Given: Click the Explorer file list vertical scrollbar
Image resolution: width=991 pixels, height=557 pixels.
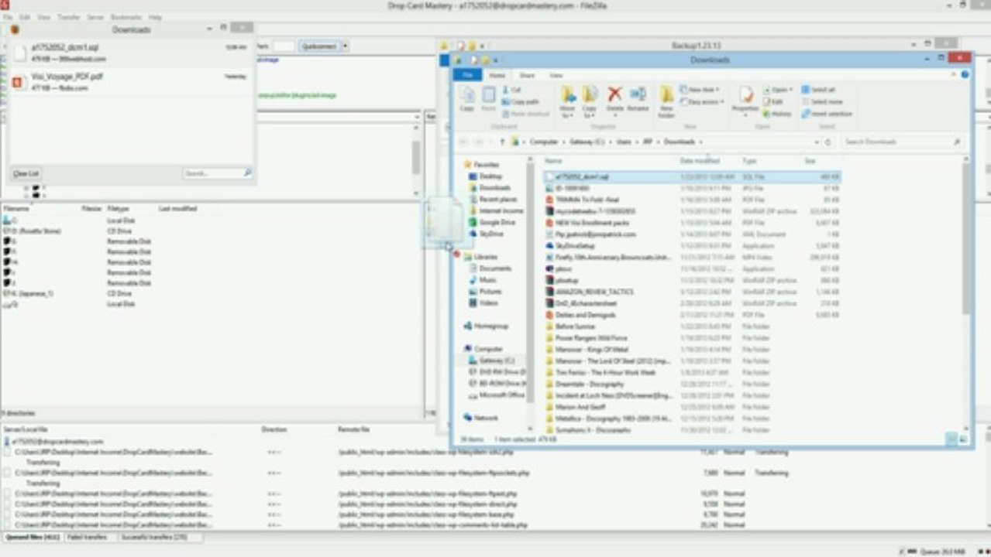Looking at the screenshot, I should coord(966,294).
